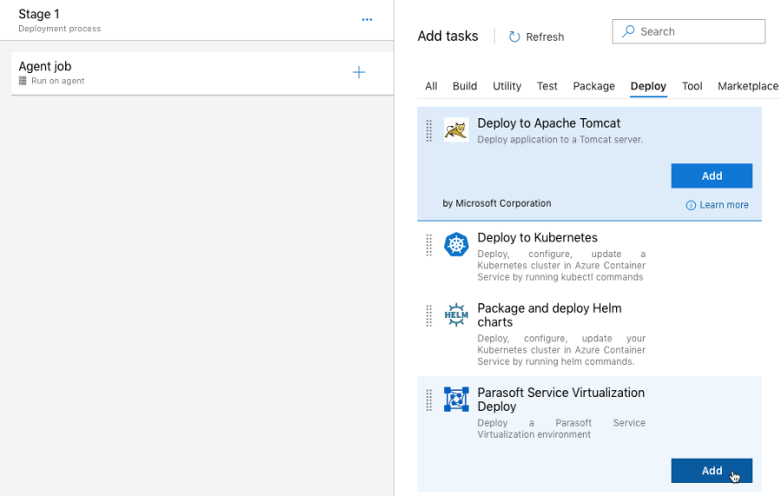Click the 'Add tasks' heading

[x=448, y=36]
